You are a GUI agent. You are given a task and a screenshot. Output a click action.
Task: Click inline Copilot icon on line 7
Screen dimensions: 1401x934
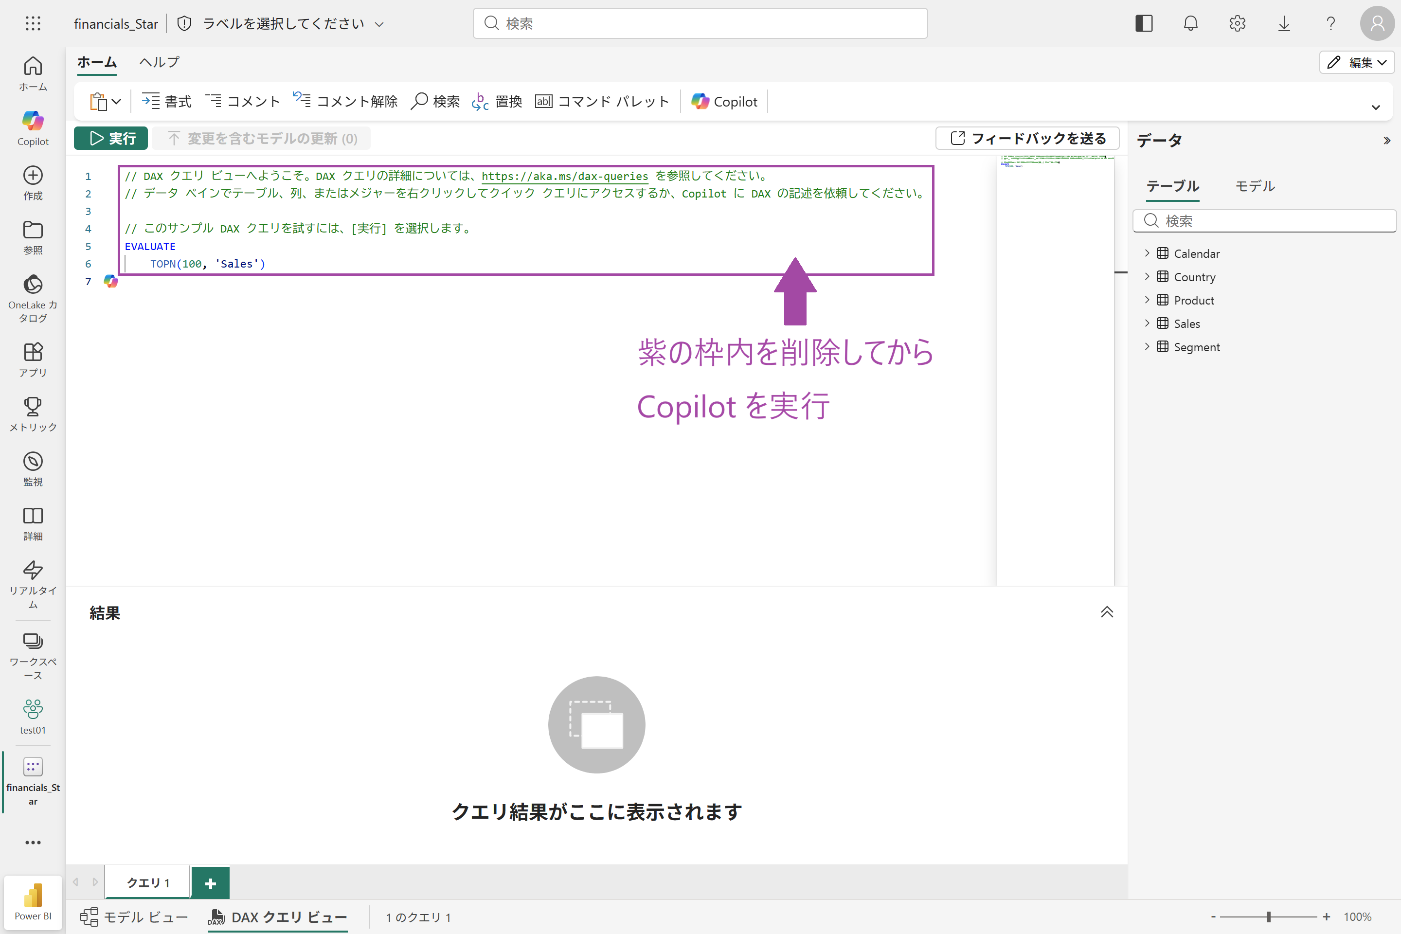pyautogui.click(x=111, y=281)
